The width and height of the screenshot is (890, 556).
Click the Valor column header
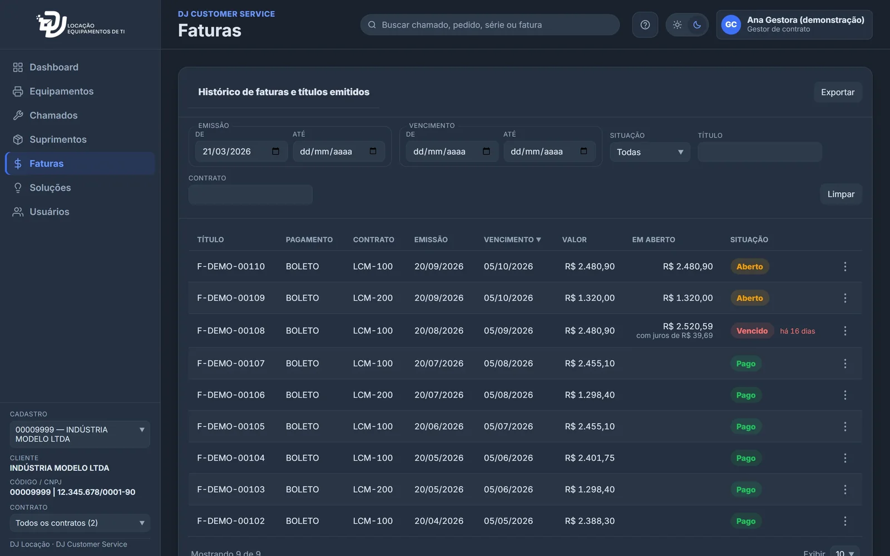point(574,240)
